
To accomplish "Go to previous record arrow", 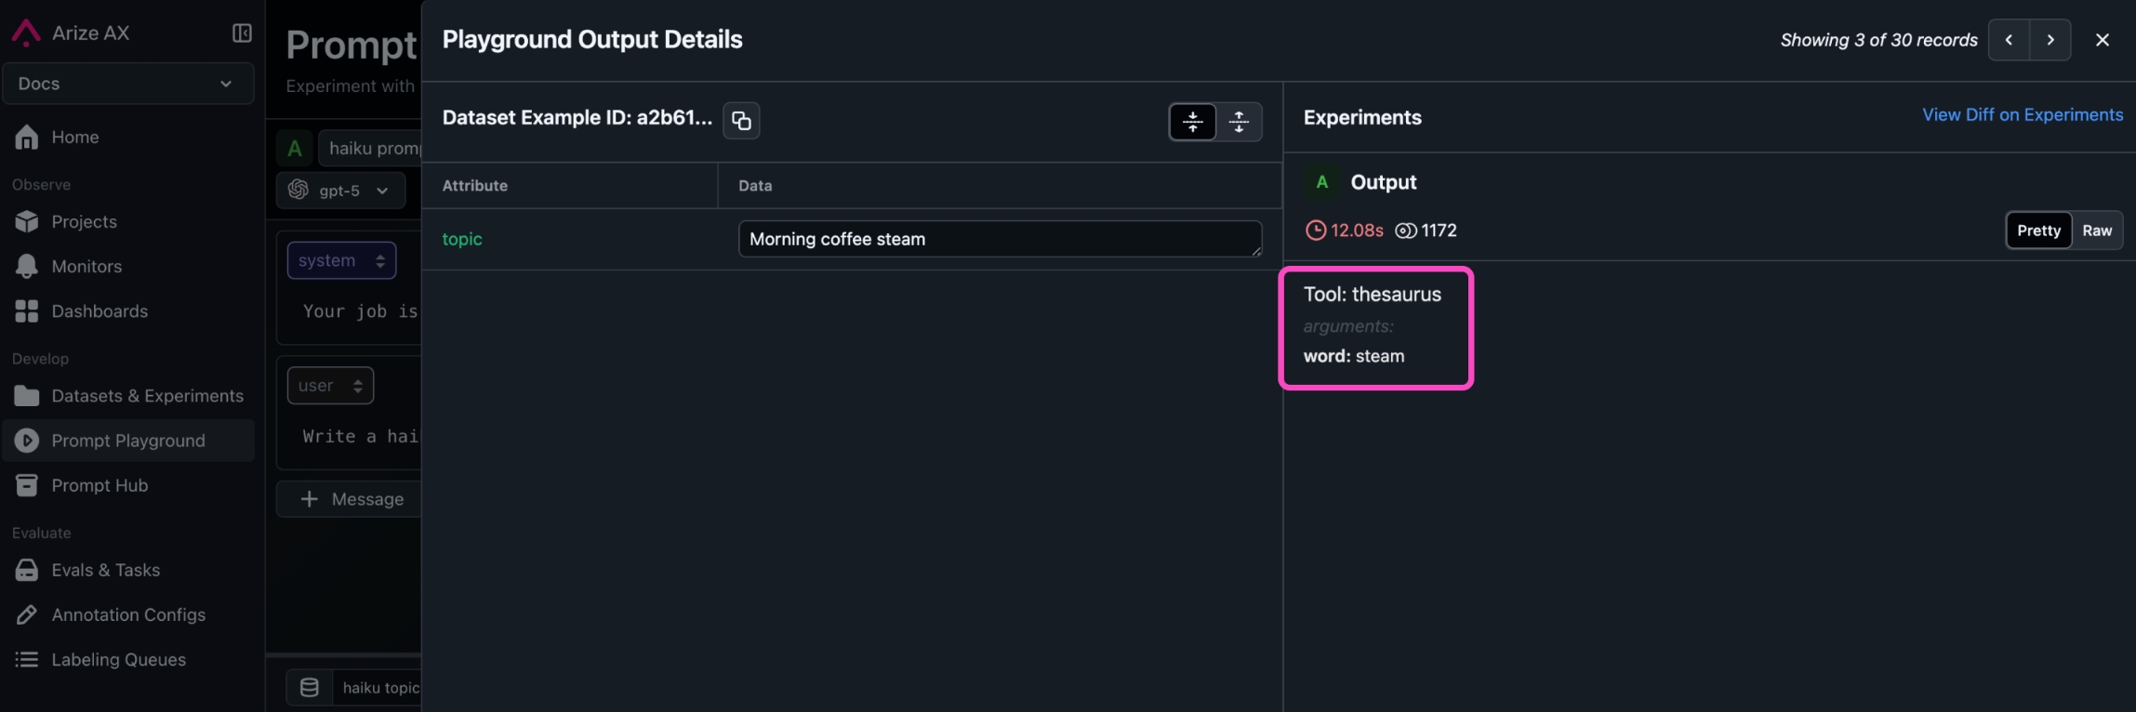I will pyautogui.click(x=2009, y=40).
